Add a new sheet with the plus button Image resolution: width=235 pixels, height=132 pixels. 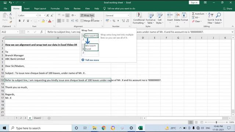point(49,118)
